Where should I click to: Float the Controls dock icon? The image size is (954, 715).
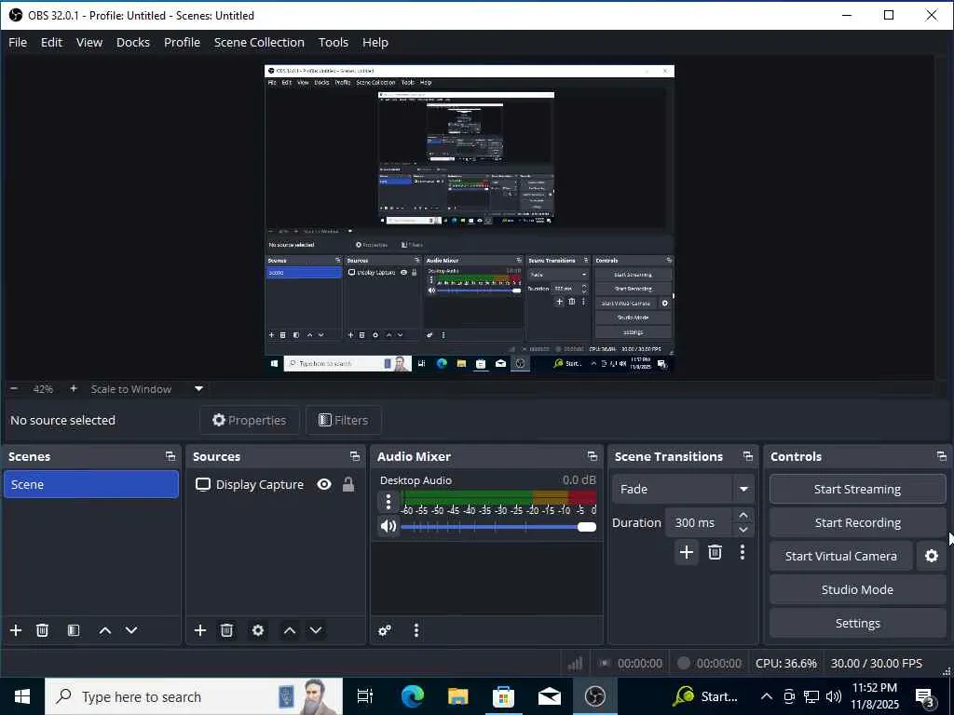pyautogui.click(x=941, y=456)
